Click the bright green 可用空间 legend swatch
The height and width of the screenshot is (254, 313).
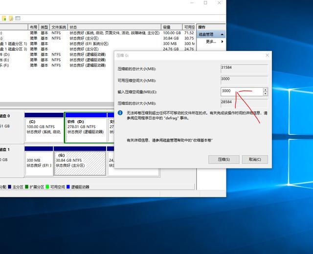tap(47, 187)
